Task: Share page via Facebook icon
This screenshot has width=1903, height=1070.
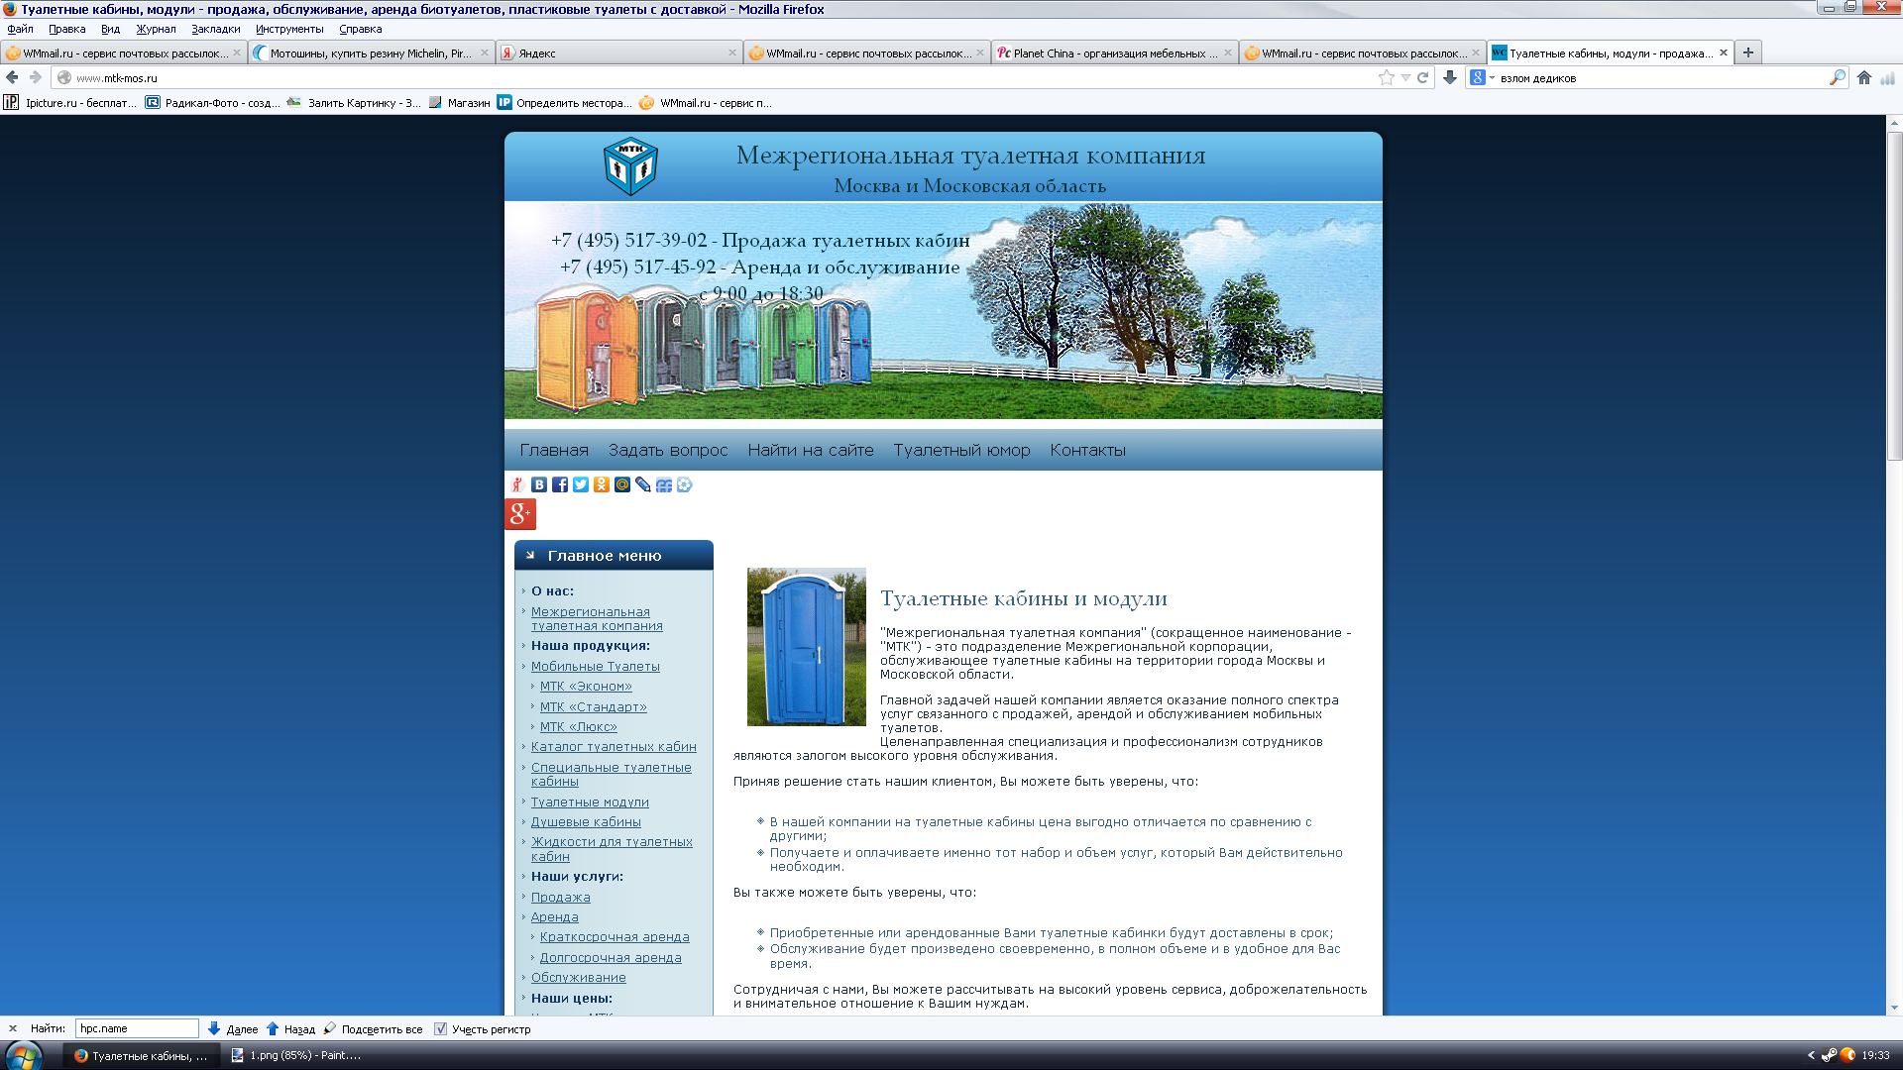Action: (x=560, y=484)
